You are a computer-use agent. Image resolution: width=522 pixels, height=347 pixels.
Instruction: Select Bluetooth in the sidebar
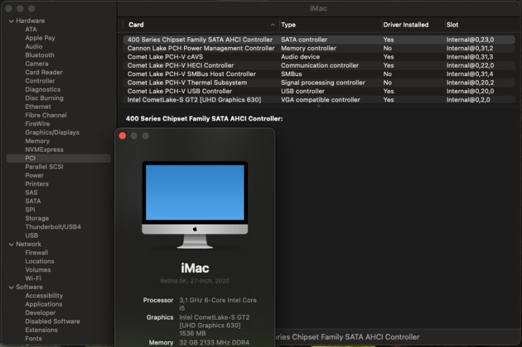[40, 55]
